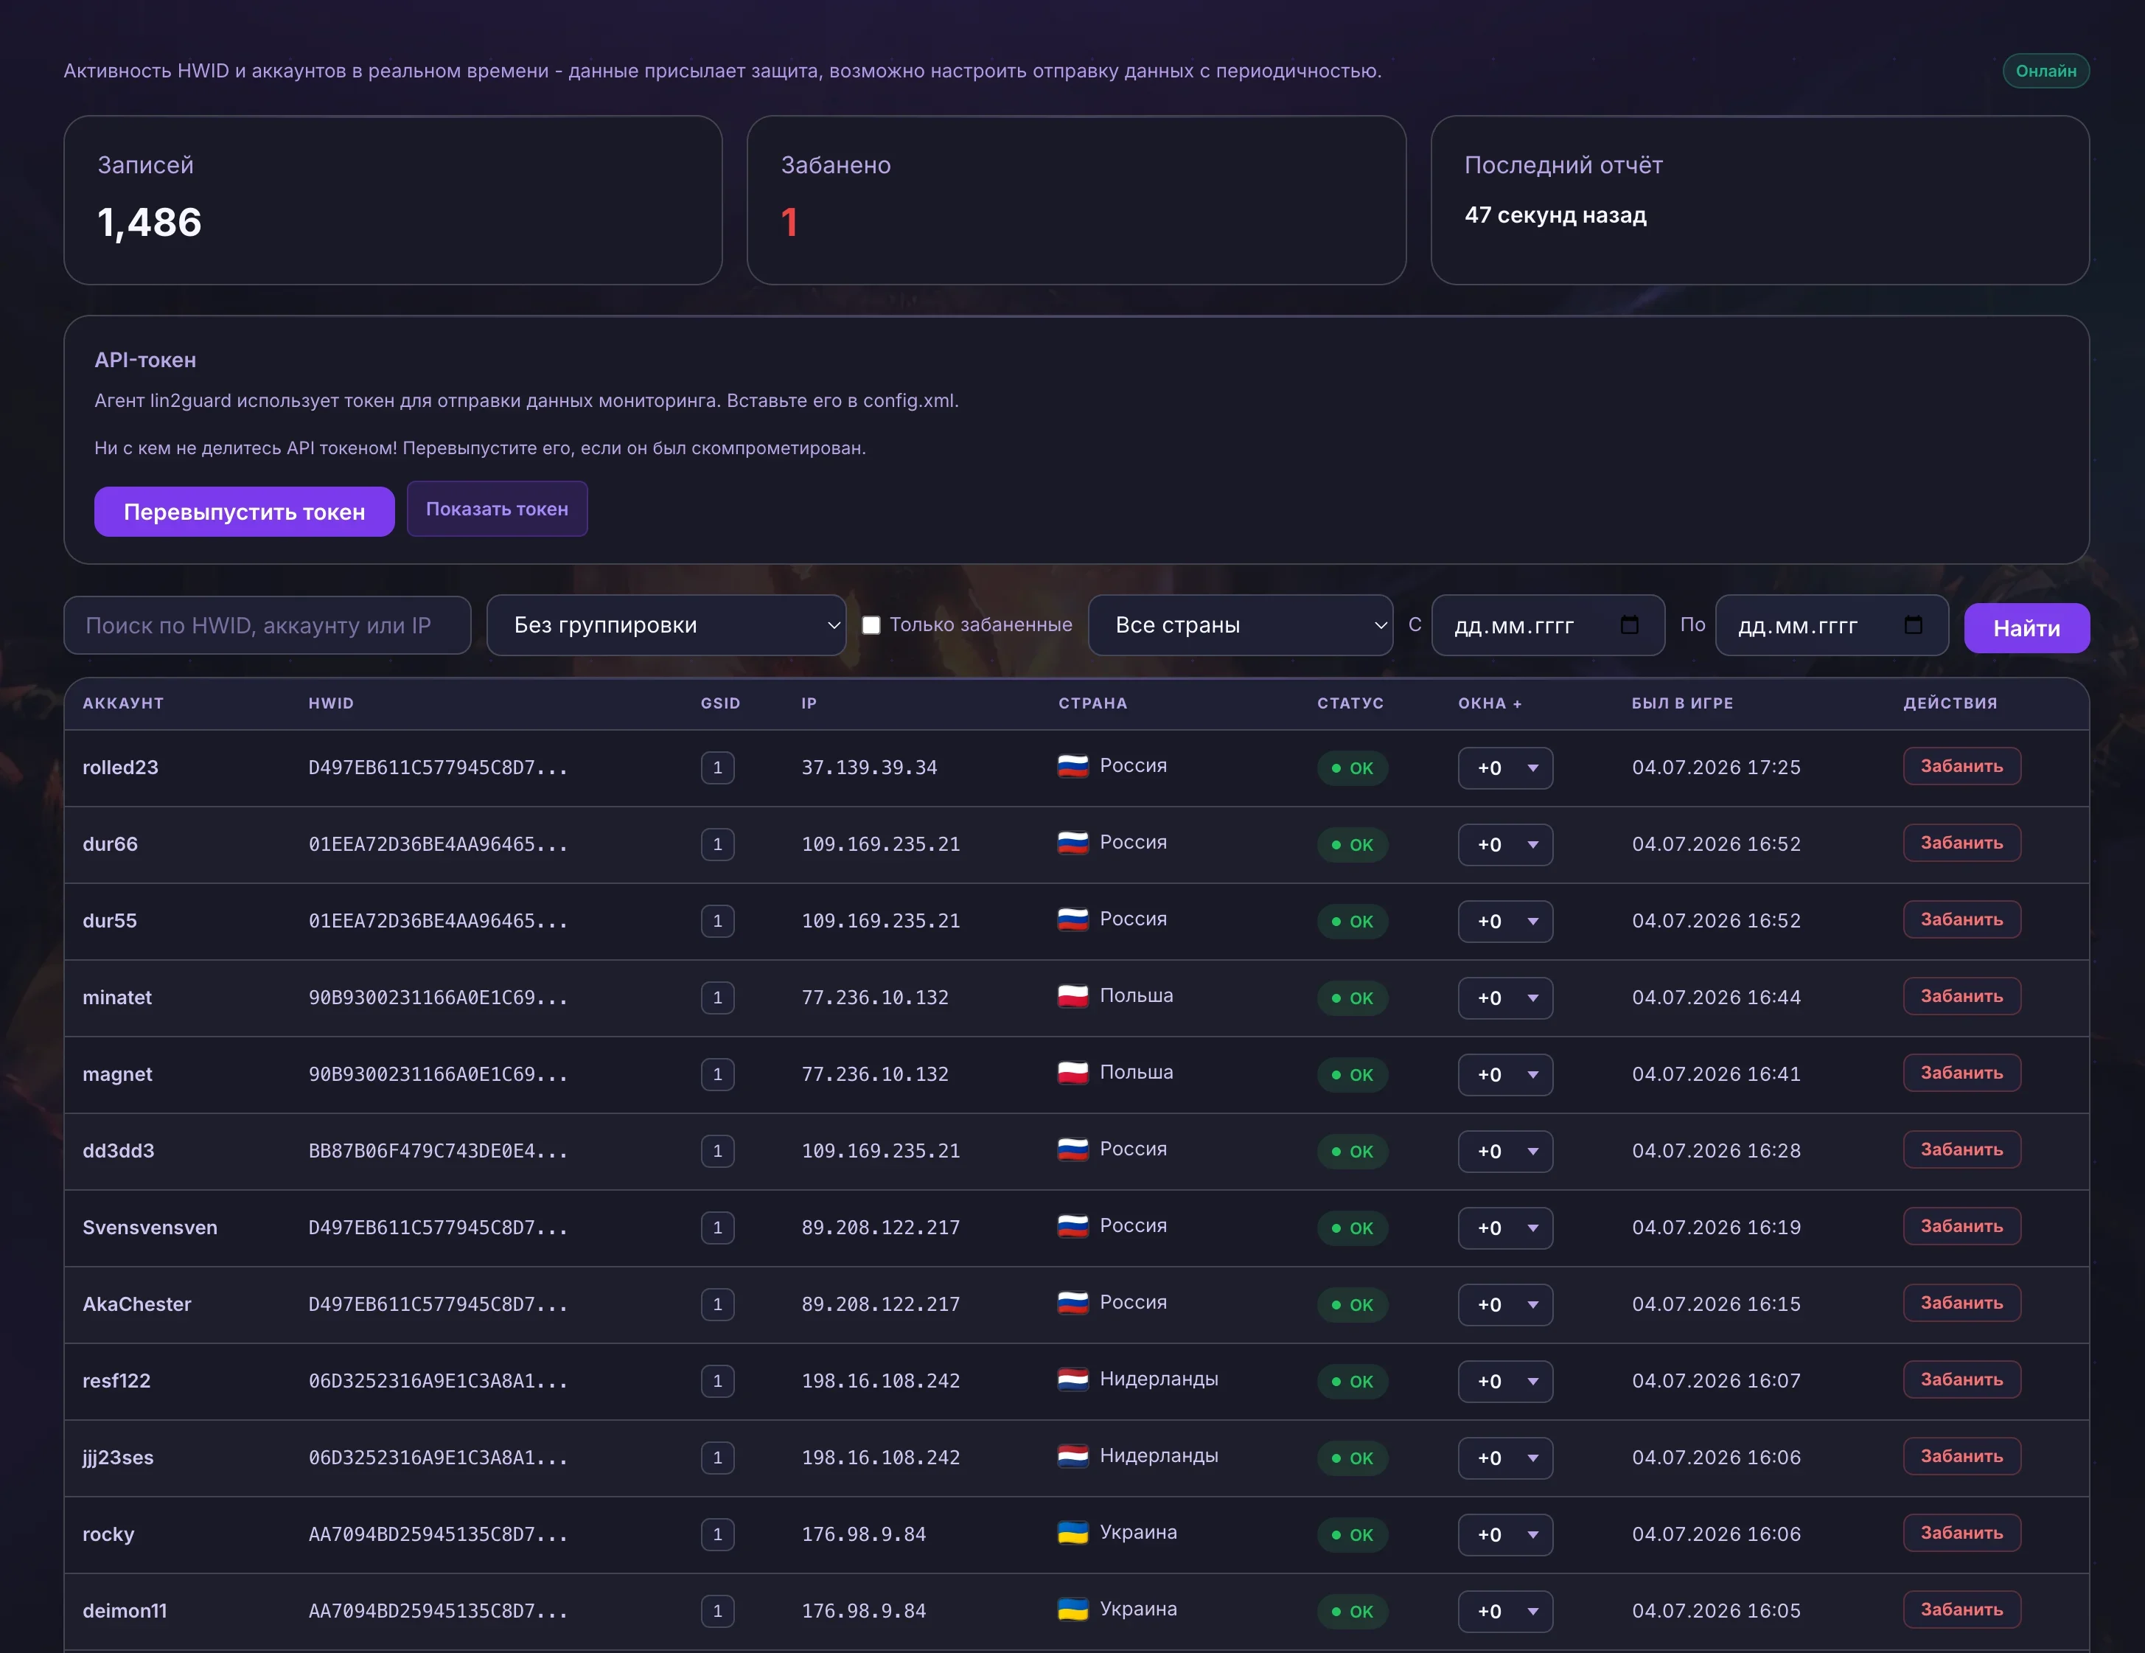
Task: Open calendar picker in the 'По' date field
Action: (x=1914, y=624)
